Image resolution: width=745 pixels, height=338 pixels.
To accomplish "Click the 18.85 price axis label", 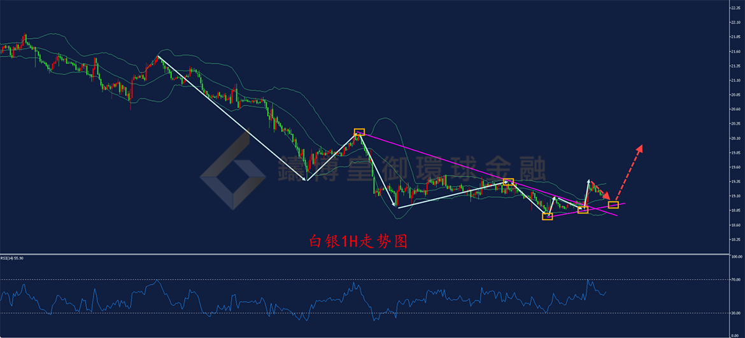I will pos(736,210).
